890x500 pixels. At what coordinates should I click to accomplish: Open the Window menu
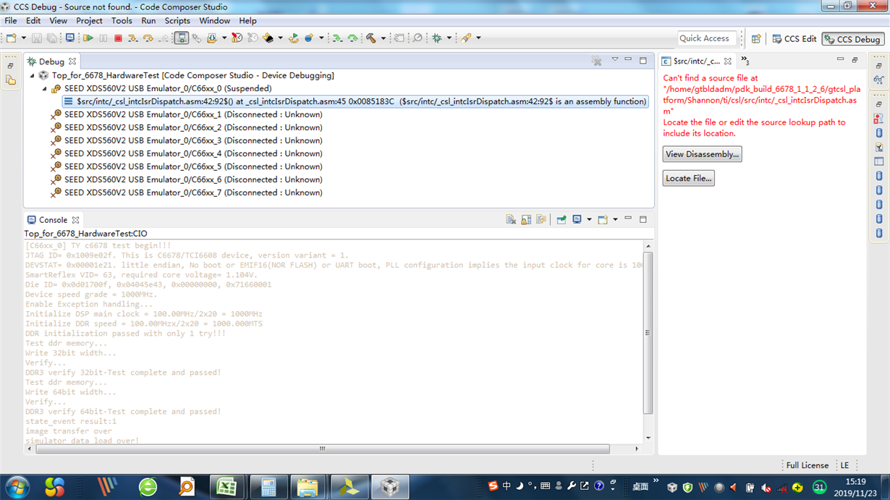pyautogui.click(x=215, y=21)
